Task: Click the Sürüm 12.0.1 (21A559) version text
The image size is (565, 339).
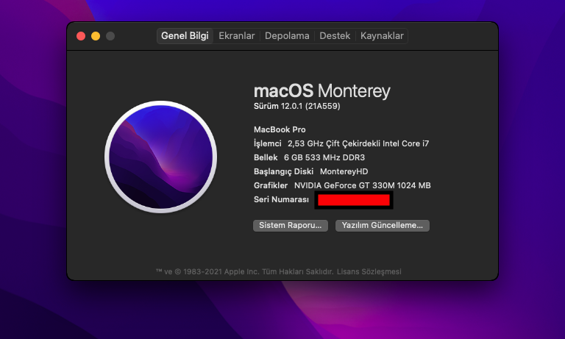Action: pos(297,107)
